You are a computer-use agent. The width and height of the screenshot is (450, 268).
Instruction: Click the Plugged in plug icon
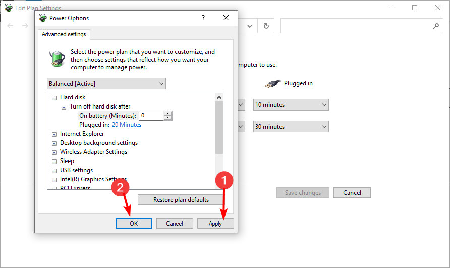tap(272, 84)
